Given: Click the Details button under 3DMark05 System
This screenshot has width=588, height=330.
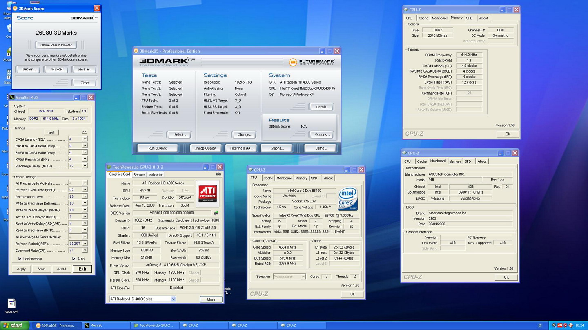Looking at the screenshot, I should coord(322,107).
